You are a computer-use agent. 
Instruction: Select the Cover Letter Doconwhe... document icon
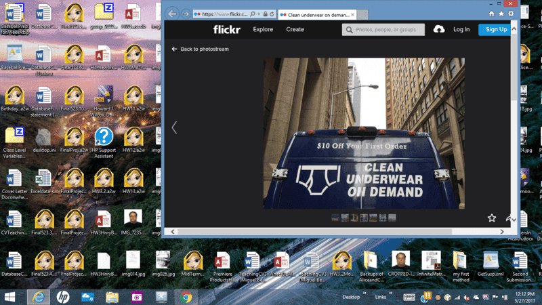14,184
